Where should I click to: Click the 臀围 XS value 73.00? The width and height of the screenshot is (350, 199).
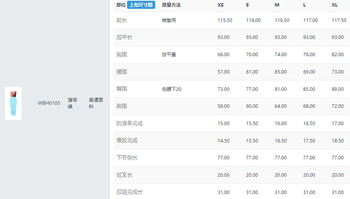pyautogui.click(x=224, y=89)
